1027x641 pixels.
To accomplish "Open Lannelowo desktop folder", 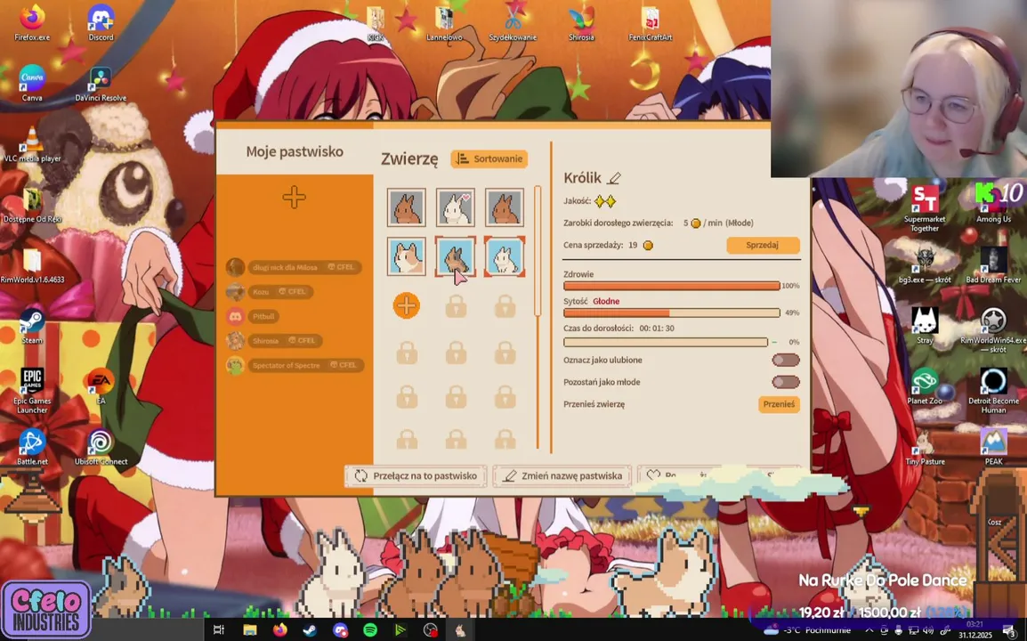I will pyautogui.click(x=444, y=23).
